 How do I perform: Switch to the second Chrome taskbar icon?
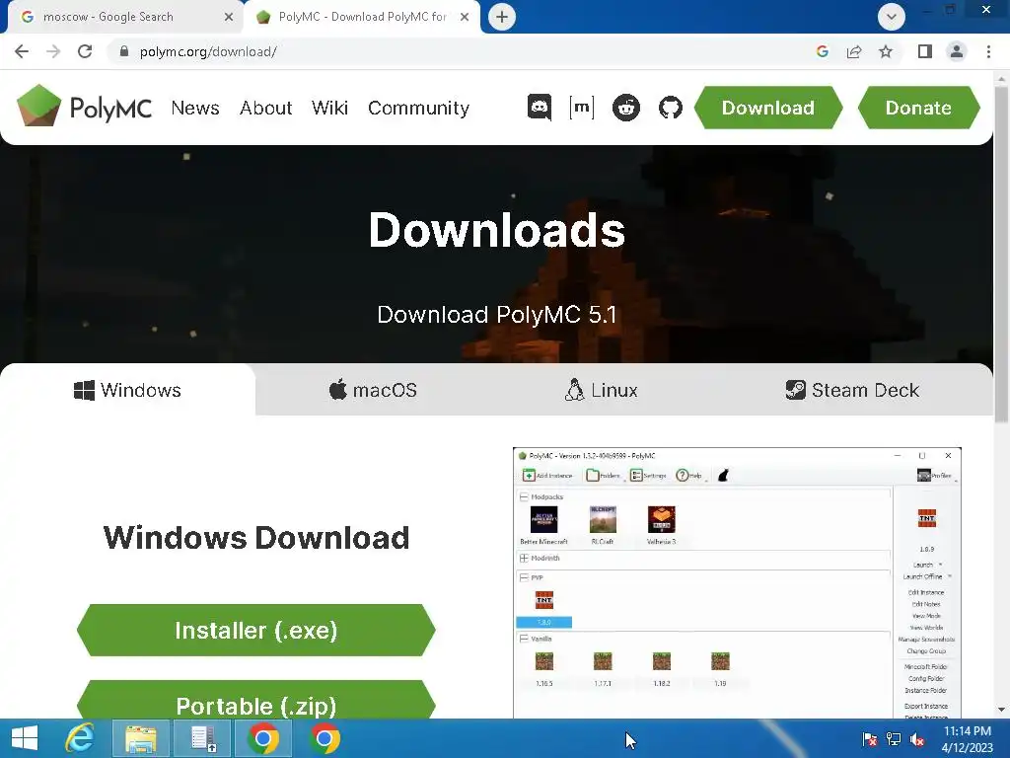325,738
